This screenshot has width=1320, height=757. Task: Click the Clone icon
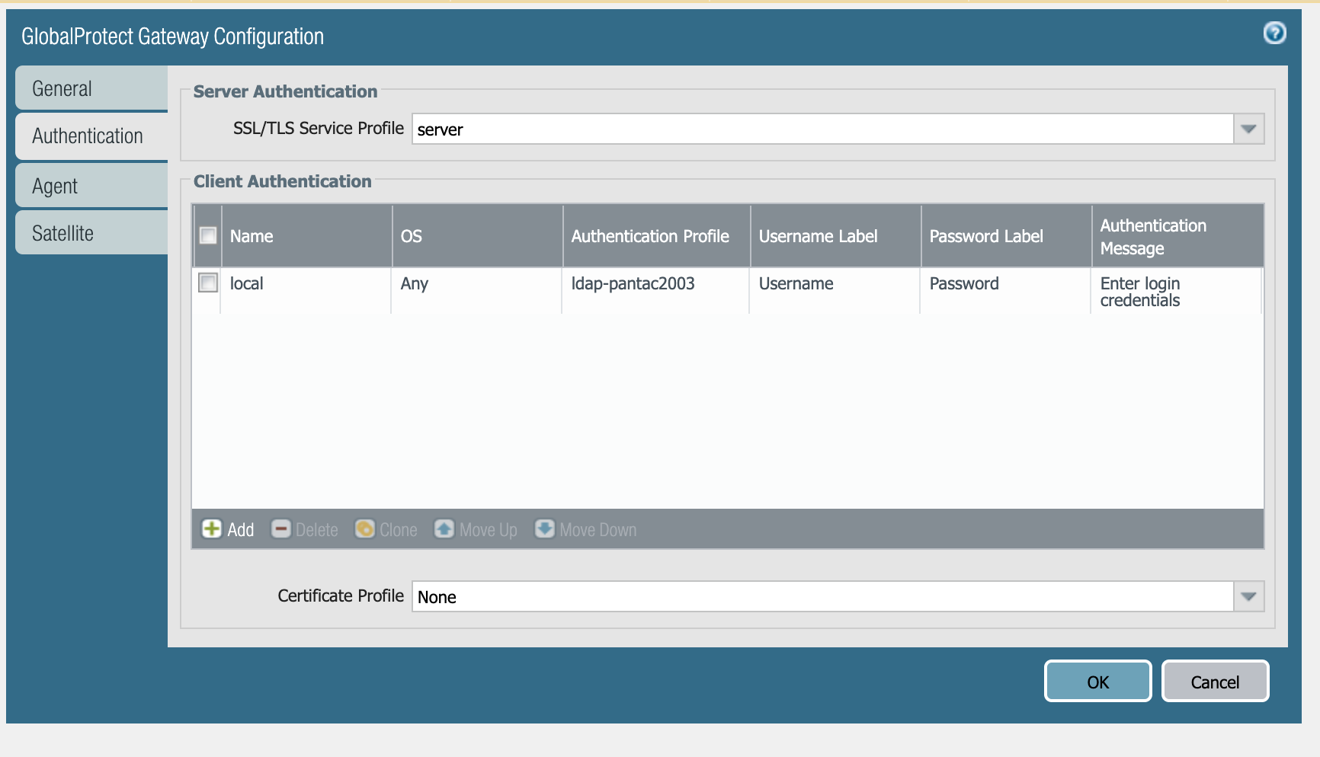[365, 529]
